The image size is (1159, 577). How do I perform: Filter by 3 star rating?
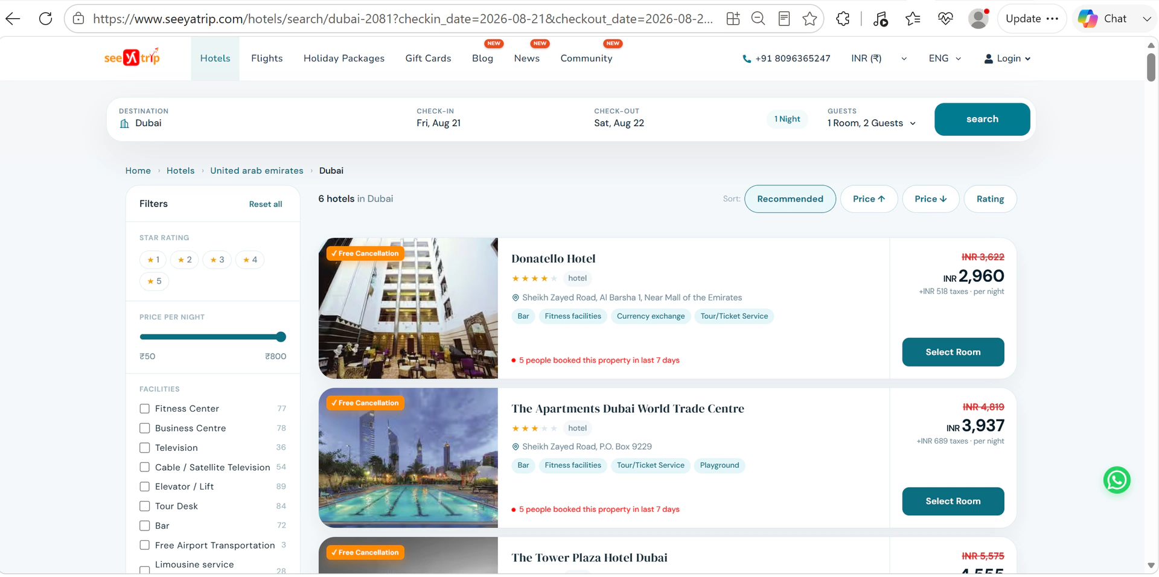(217, 260)
